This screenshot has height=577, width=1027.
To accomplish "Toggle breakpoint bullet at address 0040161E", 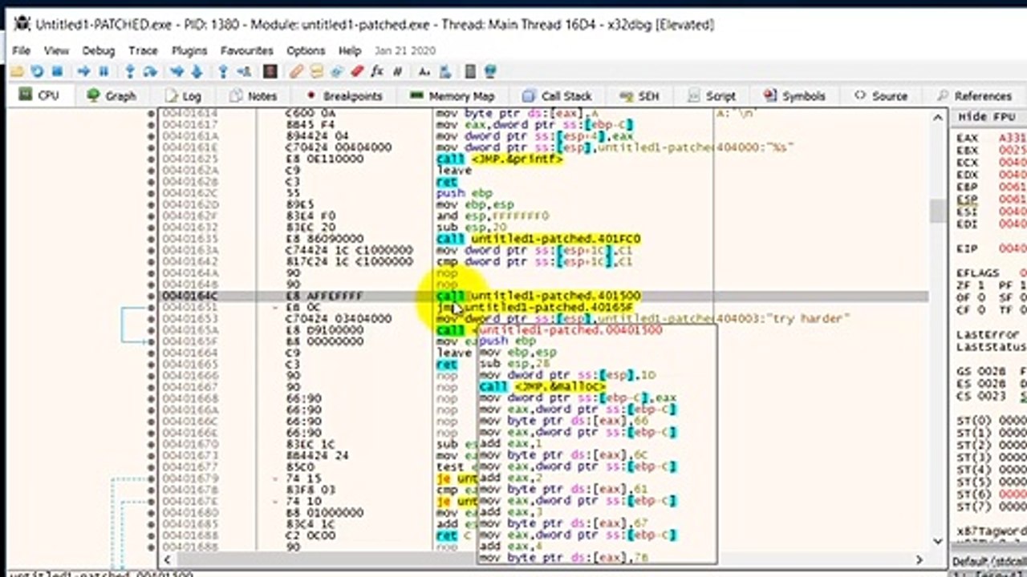I will pyautogui.click(x=152, y=147).
